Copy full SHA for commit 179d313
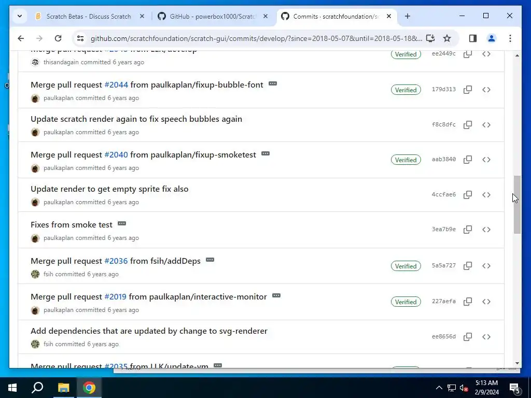Viewport: 531px width, 398px height. click(468, 90)
